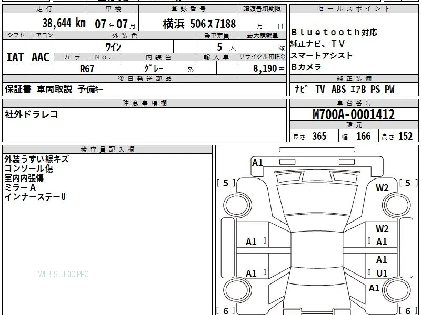Click 保証書 in later-shipped parts
The image size is (421, 315).
[x=18, y=89]
